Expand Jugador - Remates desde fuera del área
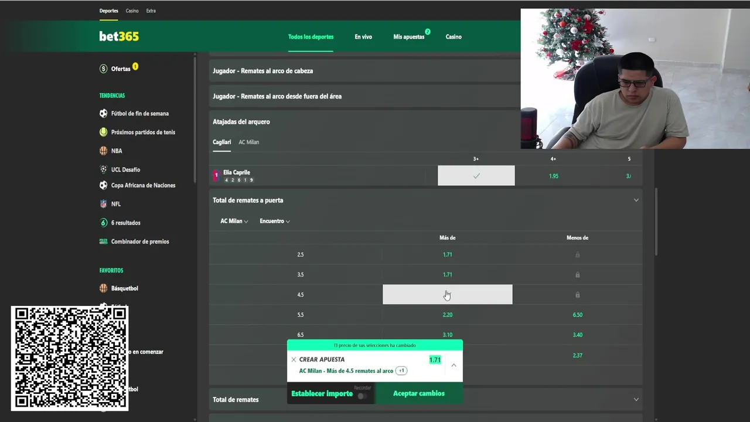Image resolution: width=750 pixels, height=422 pixels. coord(364,96)
